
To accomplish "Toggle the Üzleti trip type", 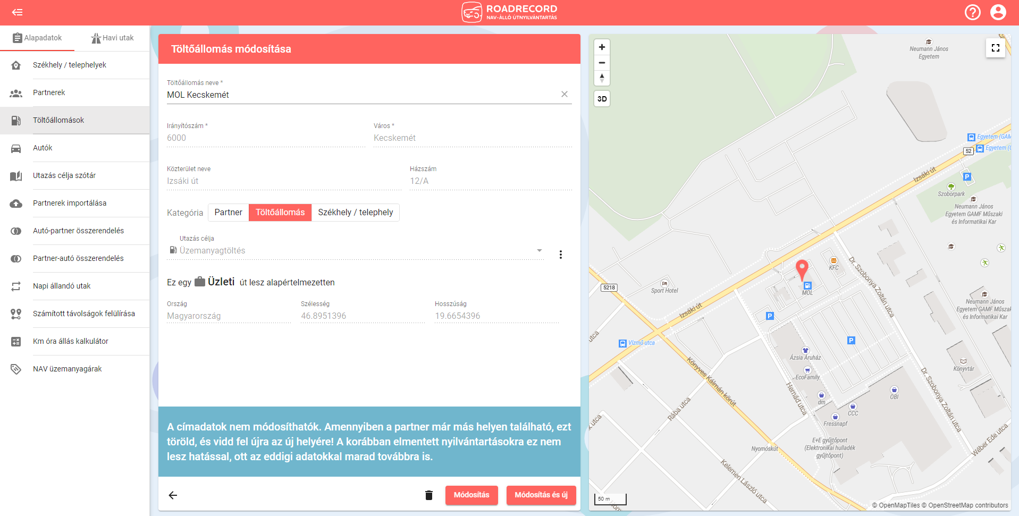I will (214, 282).
